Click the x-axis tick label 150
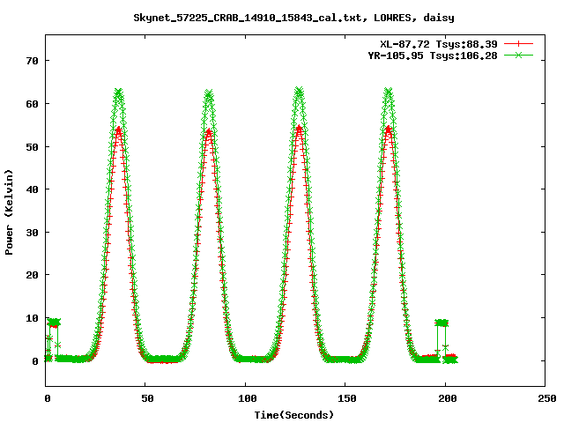 pyautogui.click(x=347, y=398)
